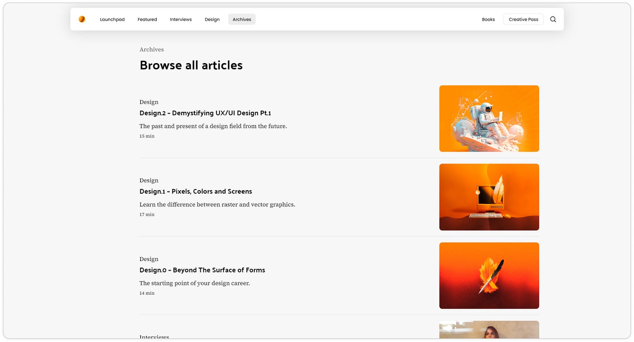Click the Design category above Design.2 article
Image resolution: width=634 pixels, height=342 pixels.
[149, 102]
